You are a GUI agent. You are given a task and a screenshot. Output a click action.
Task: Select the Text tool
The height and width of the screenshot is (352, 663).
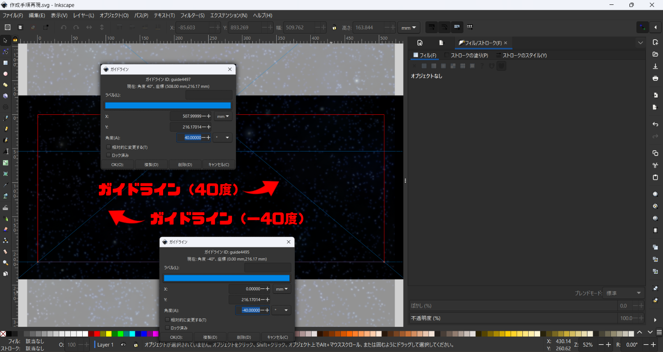[5, 151]
